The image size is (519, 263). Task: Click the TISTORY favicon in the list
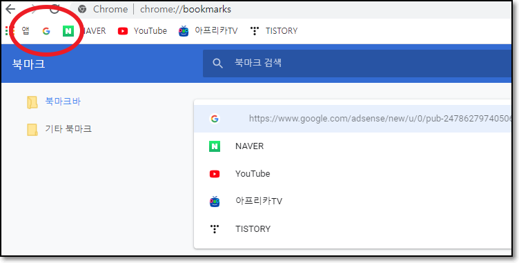point(215,229)
